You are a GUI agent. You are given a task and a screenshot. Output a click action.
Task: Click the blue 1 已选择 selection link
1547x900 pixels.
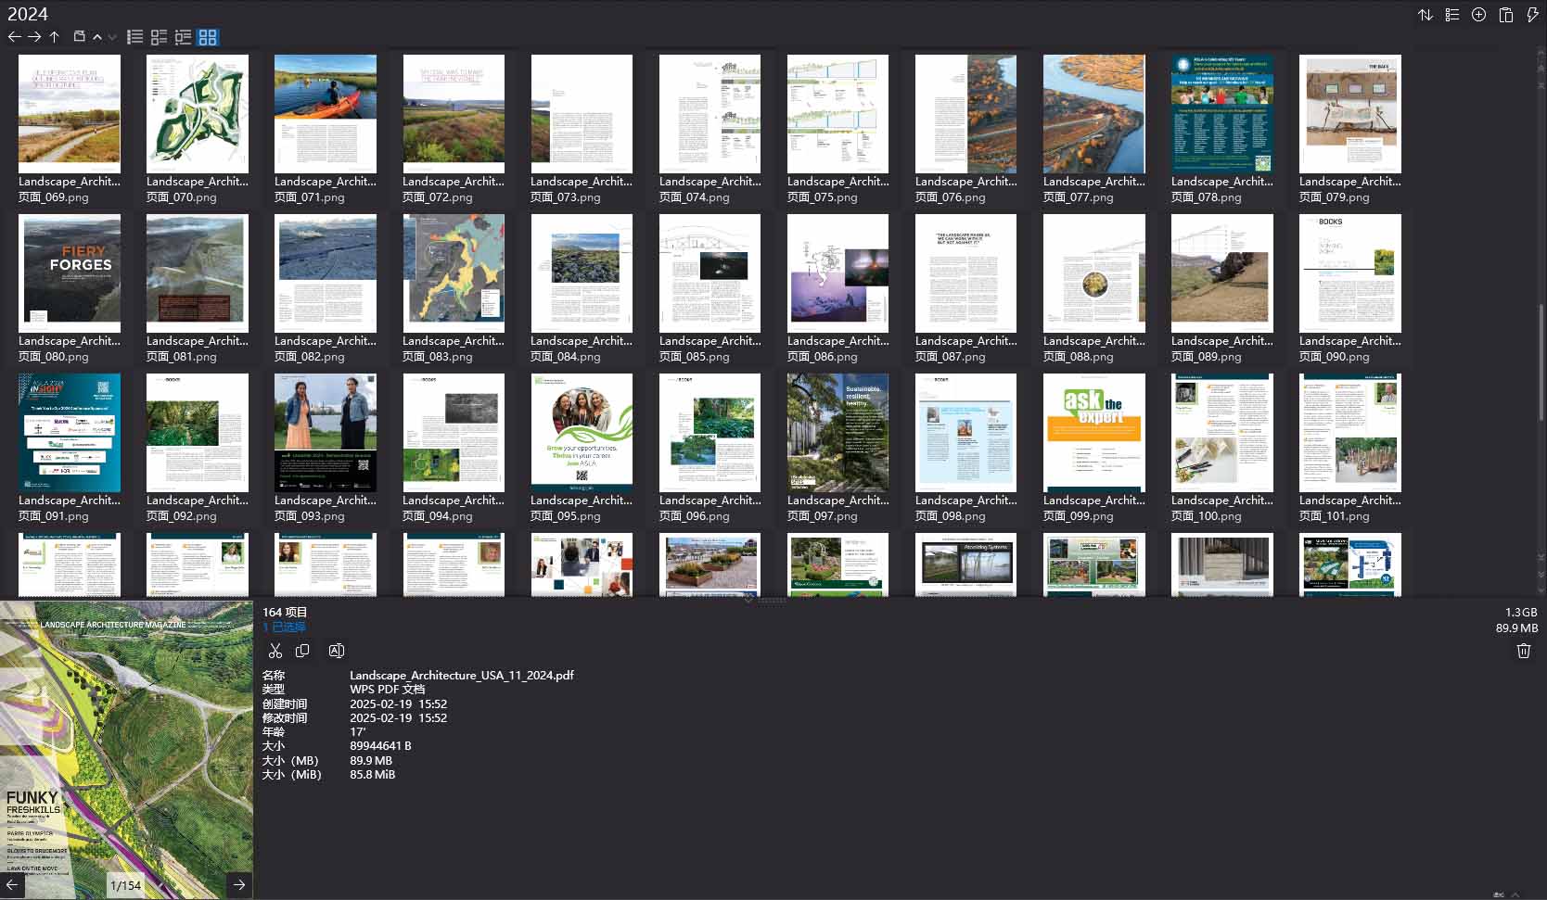(x=286, y=627)
